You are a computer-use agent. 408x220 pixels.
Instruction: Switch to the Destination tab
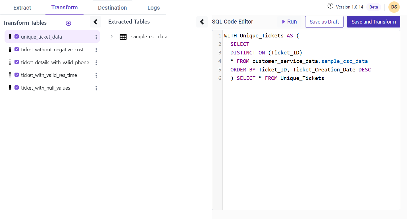click(x=112, y=8)
